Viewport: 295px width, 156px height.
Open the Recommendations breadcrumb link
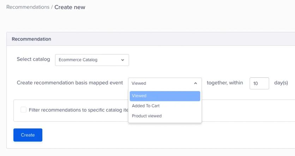(28, 7)
